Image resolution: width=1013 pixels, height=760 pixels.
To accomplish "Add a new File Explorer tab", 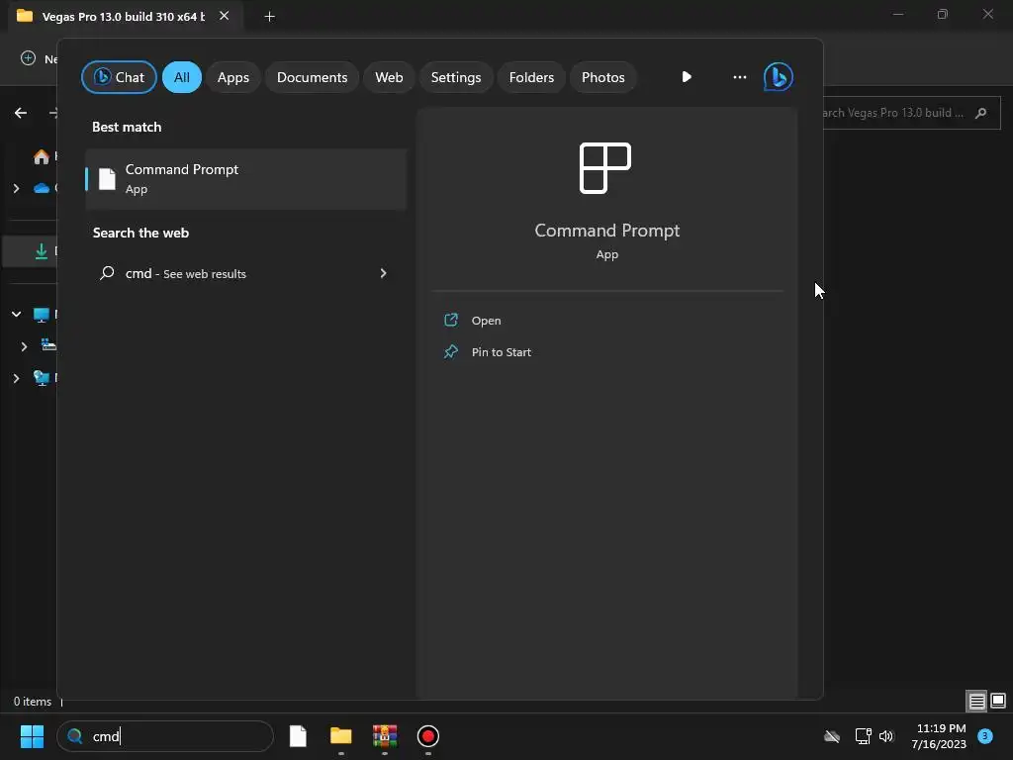I will pyautogui.click(x=270, y=17).
